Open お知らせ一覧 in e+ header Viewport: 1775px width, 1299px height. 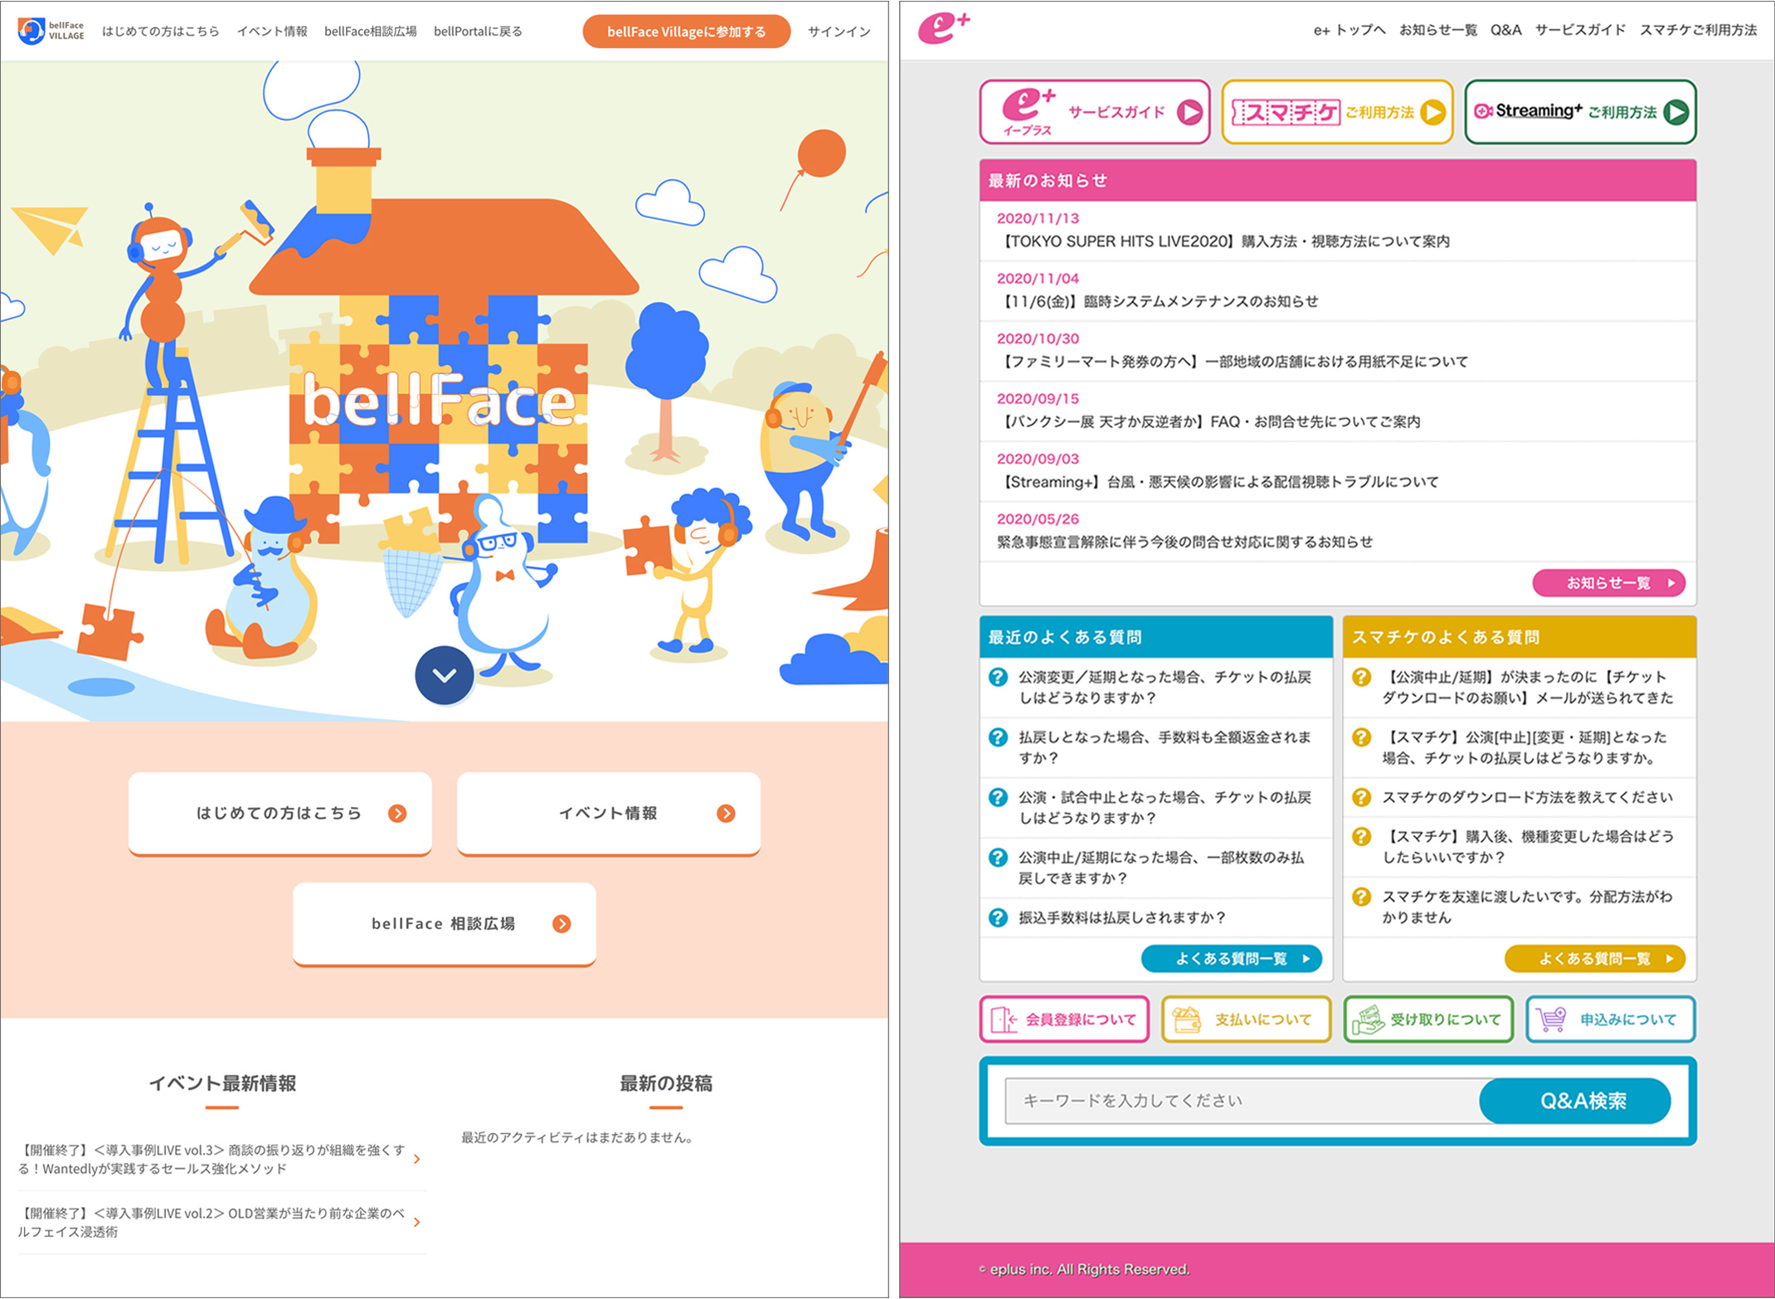click(1438, 30)
